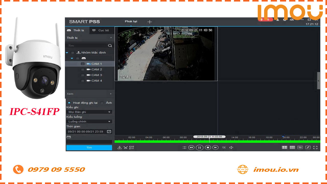Enter fullscreen with the expand icon
This screenshot has height=184, width=327.
click(x=316, y=147)
